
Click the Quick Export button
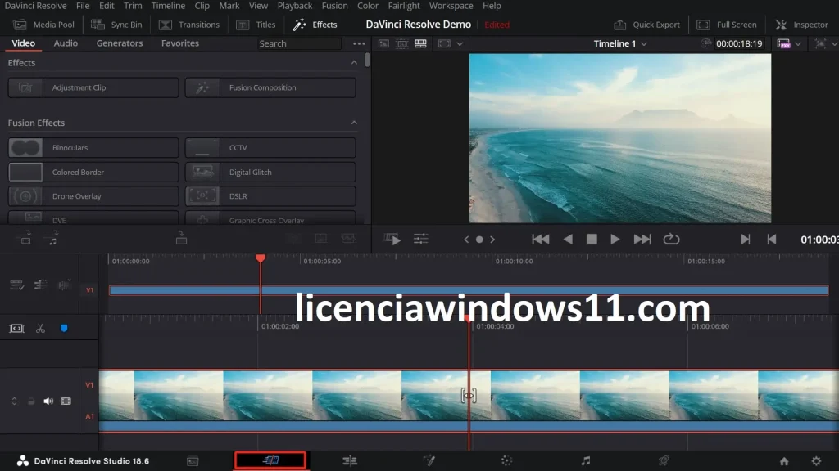click(x=646, y=25)
